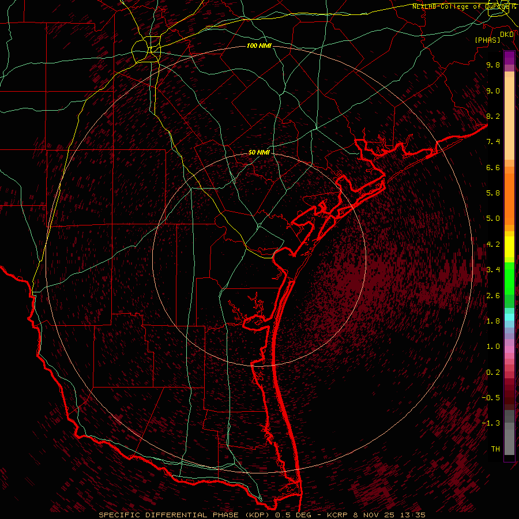Image resolution: width=519 pixels, height=519 pixels.
Task: Click the 0.2 value on color scale
Action: 493,373
